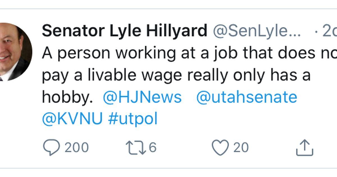Open the @SenLyle... handle link
Image resolution: width=337 pixels, height=177 pixels.
pyautogui.click(x=257, y=31)
